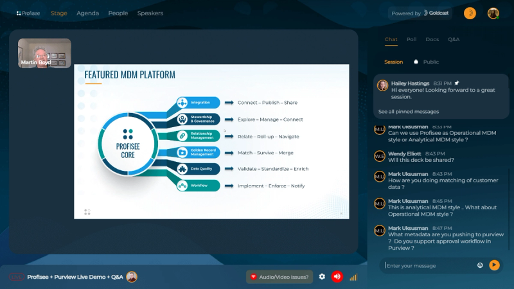
Task: Click Relationship Management icon on slide
Action: [x=182, y=136]
